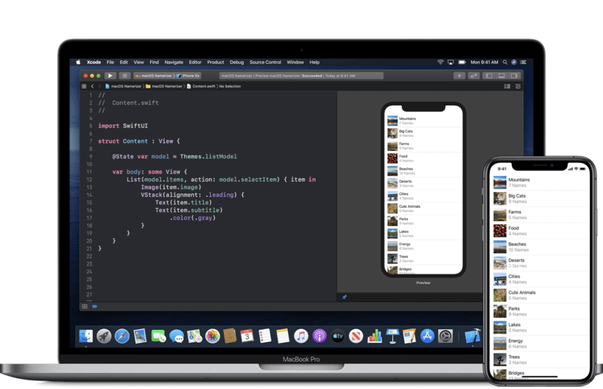The height and width of the screenshot is (389, 603).
Task: Click the import SwiftUI code line
Action: pos(123,126)
